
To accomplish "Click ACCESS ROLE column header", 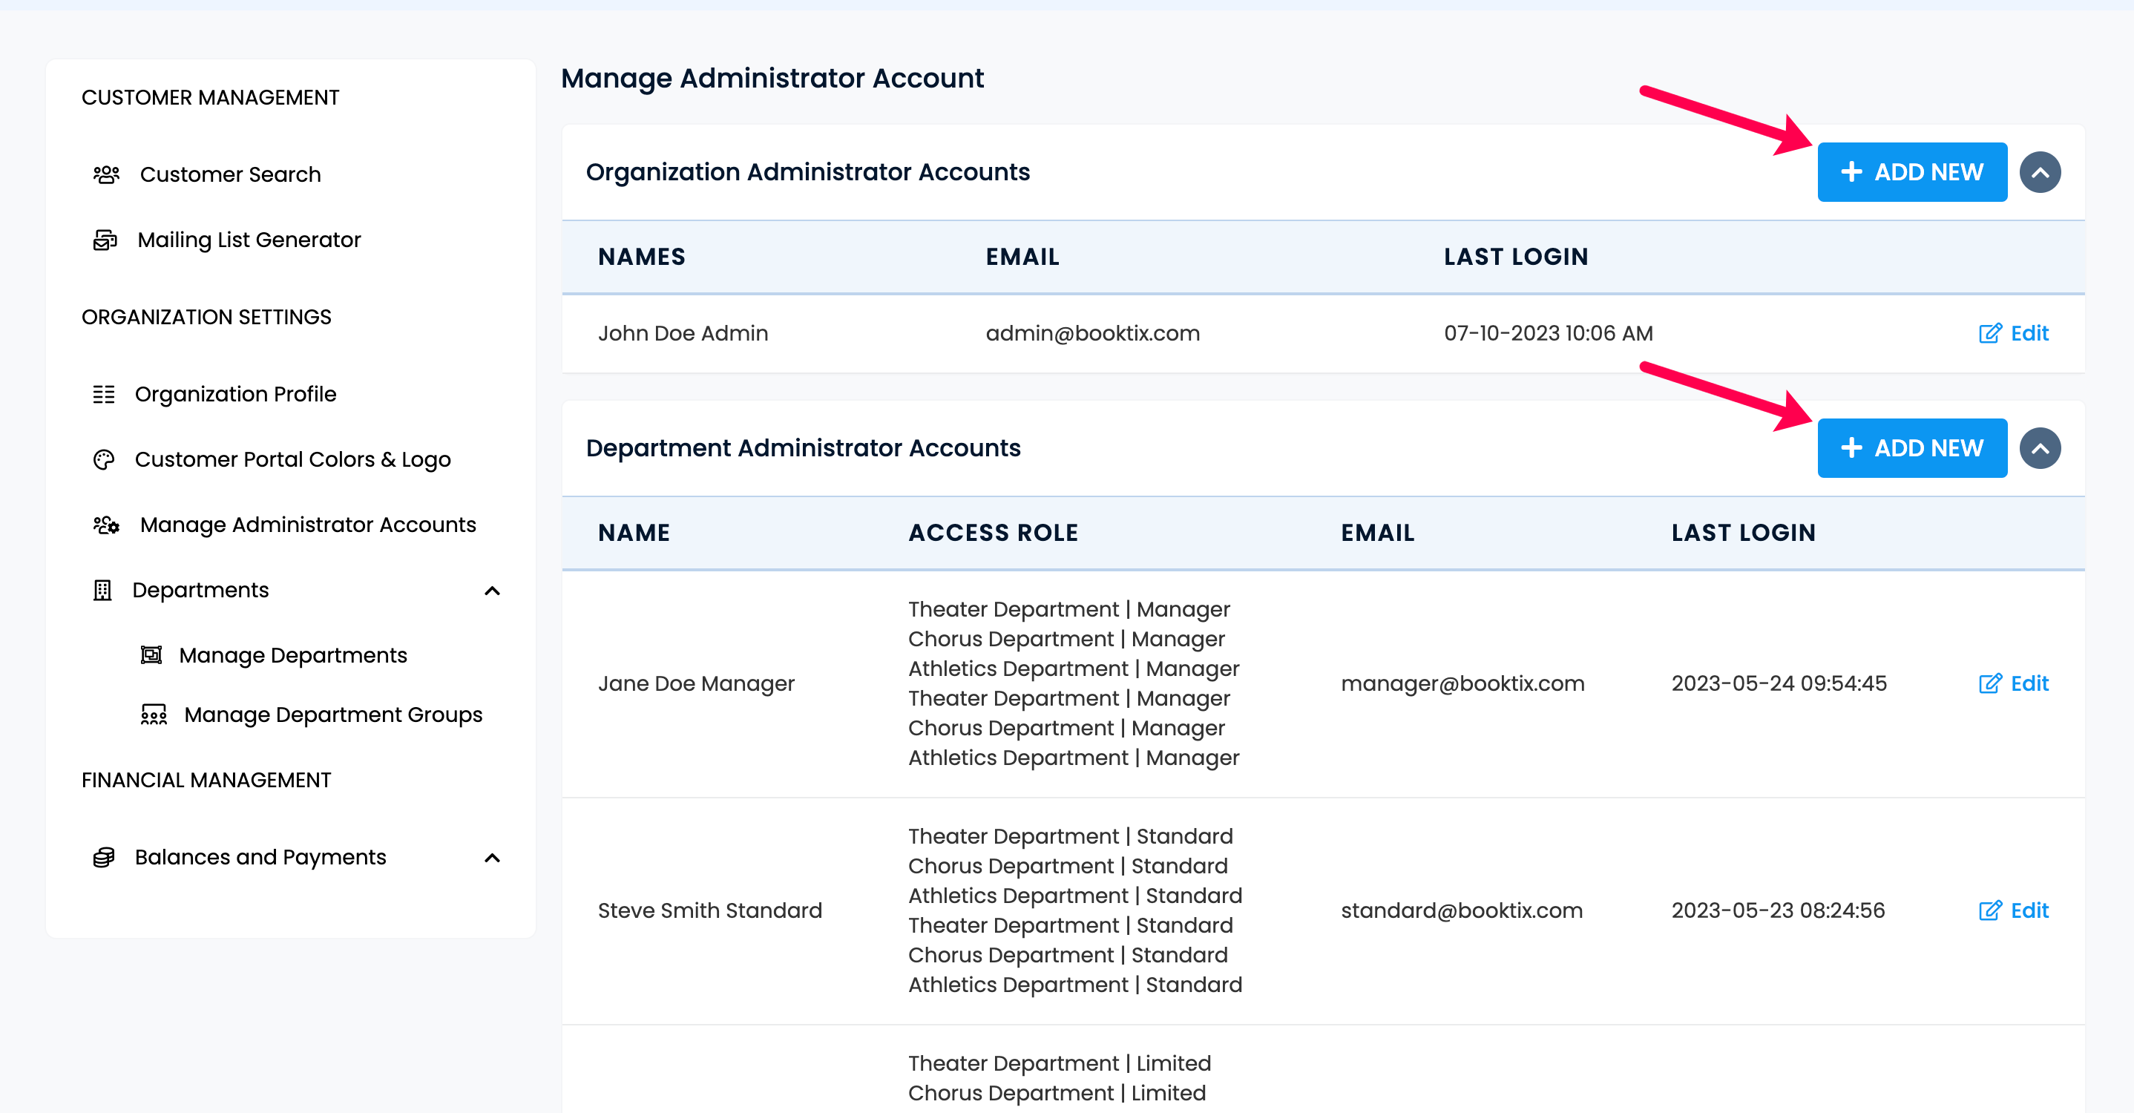I will pos(994,533).
